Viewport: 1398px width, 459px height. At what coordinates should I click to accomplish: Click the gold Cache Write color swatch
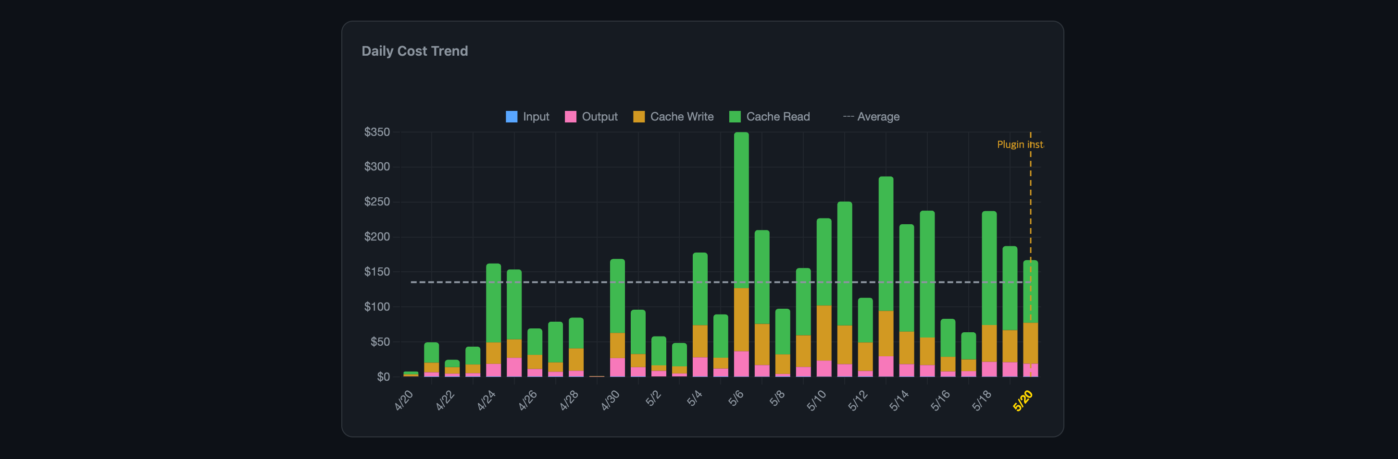(x=639, y=117)
